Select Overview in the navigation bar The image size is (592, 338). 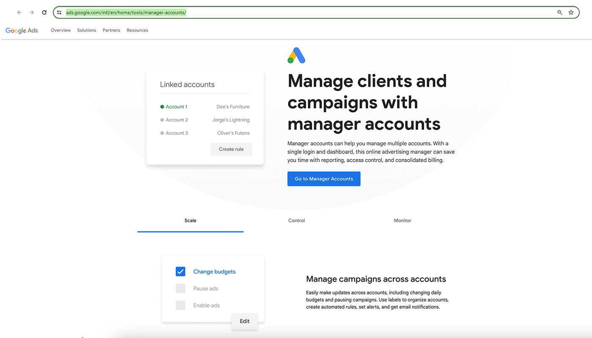60,30
